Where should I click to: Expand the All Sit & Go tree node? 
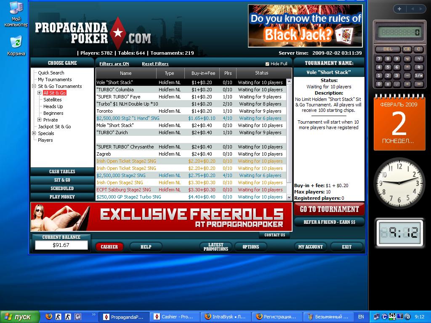[40, 93]
